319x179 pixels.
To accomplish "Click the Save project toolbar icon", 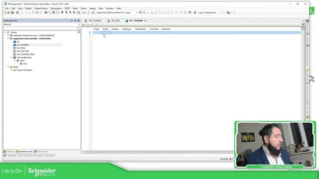I will tap(12, 12).
